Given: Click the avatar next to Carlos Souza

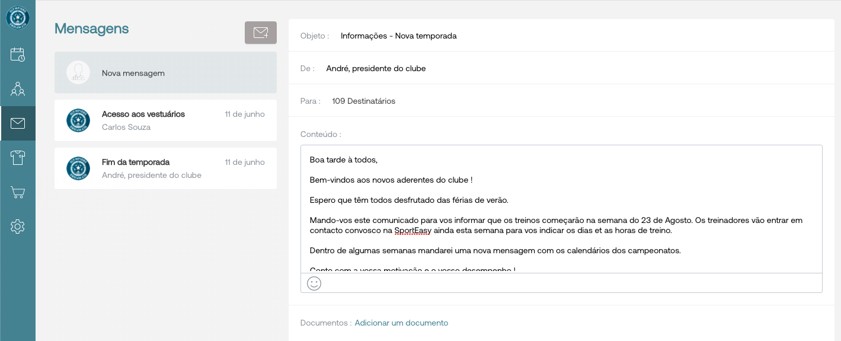Looking at the screenshot, I should click(78, 120).
